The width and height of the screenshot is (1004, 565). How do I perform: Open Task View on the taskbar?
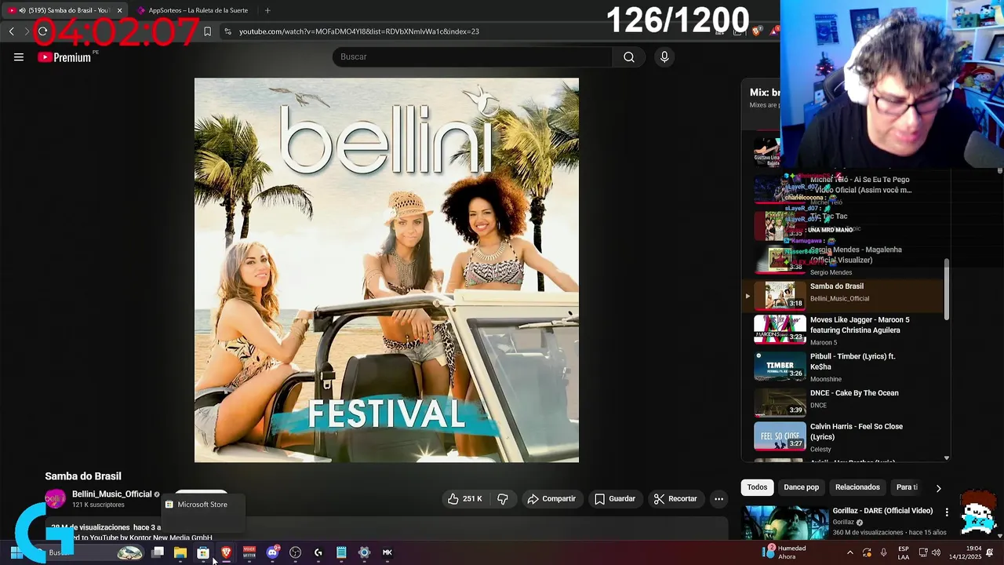click(x=158, y=552)
